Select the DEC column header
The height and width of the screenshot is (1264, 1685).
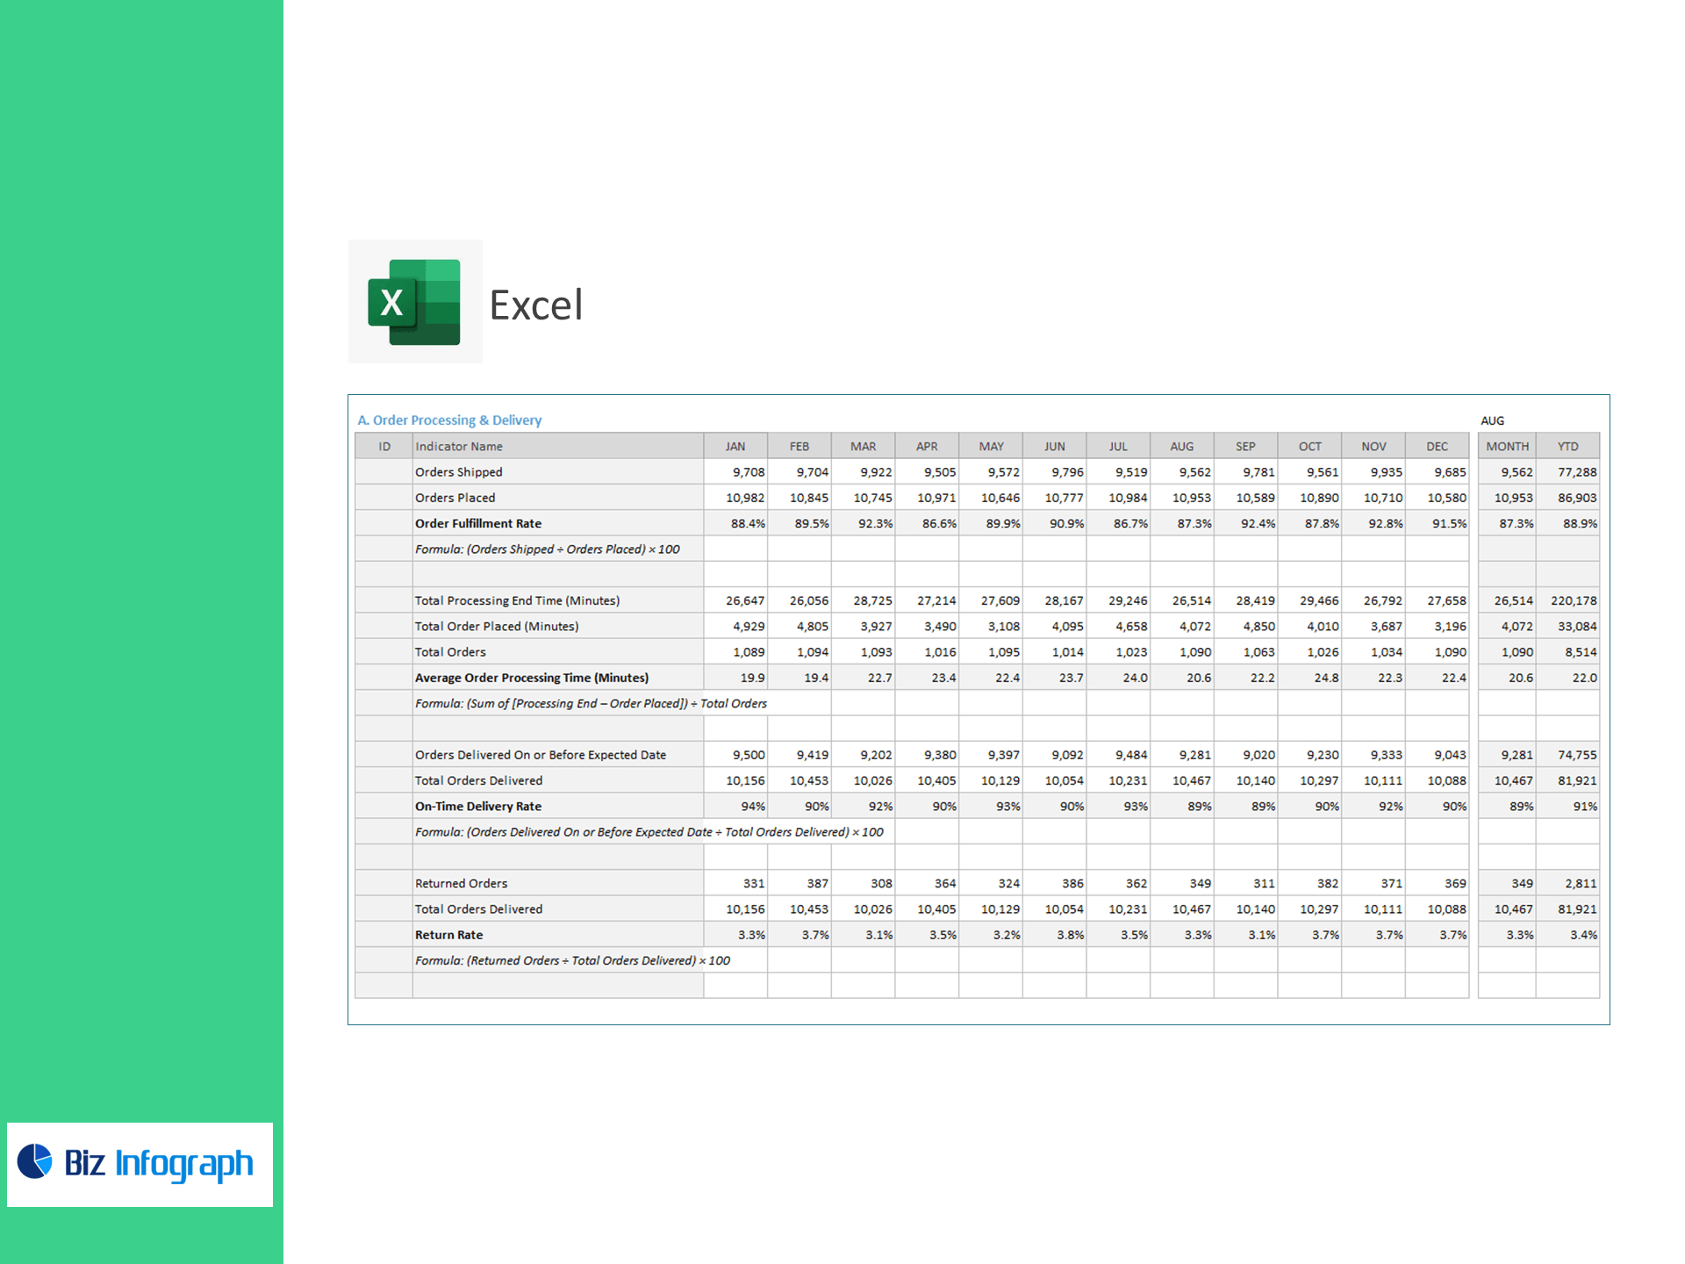pyautogui.click(x=1437, y=447)
